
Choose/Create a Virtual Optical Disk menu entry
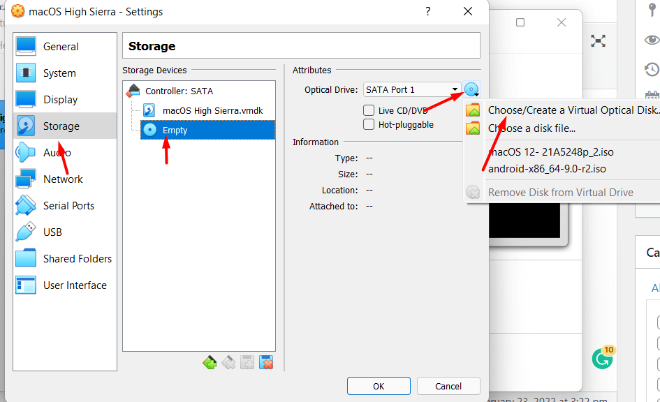(573, 110)
